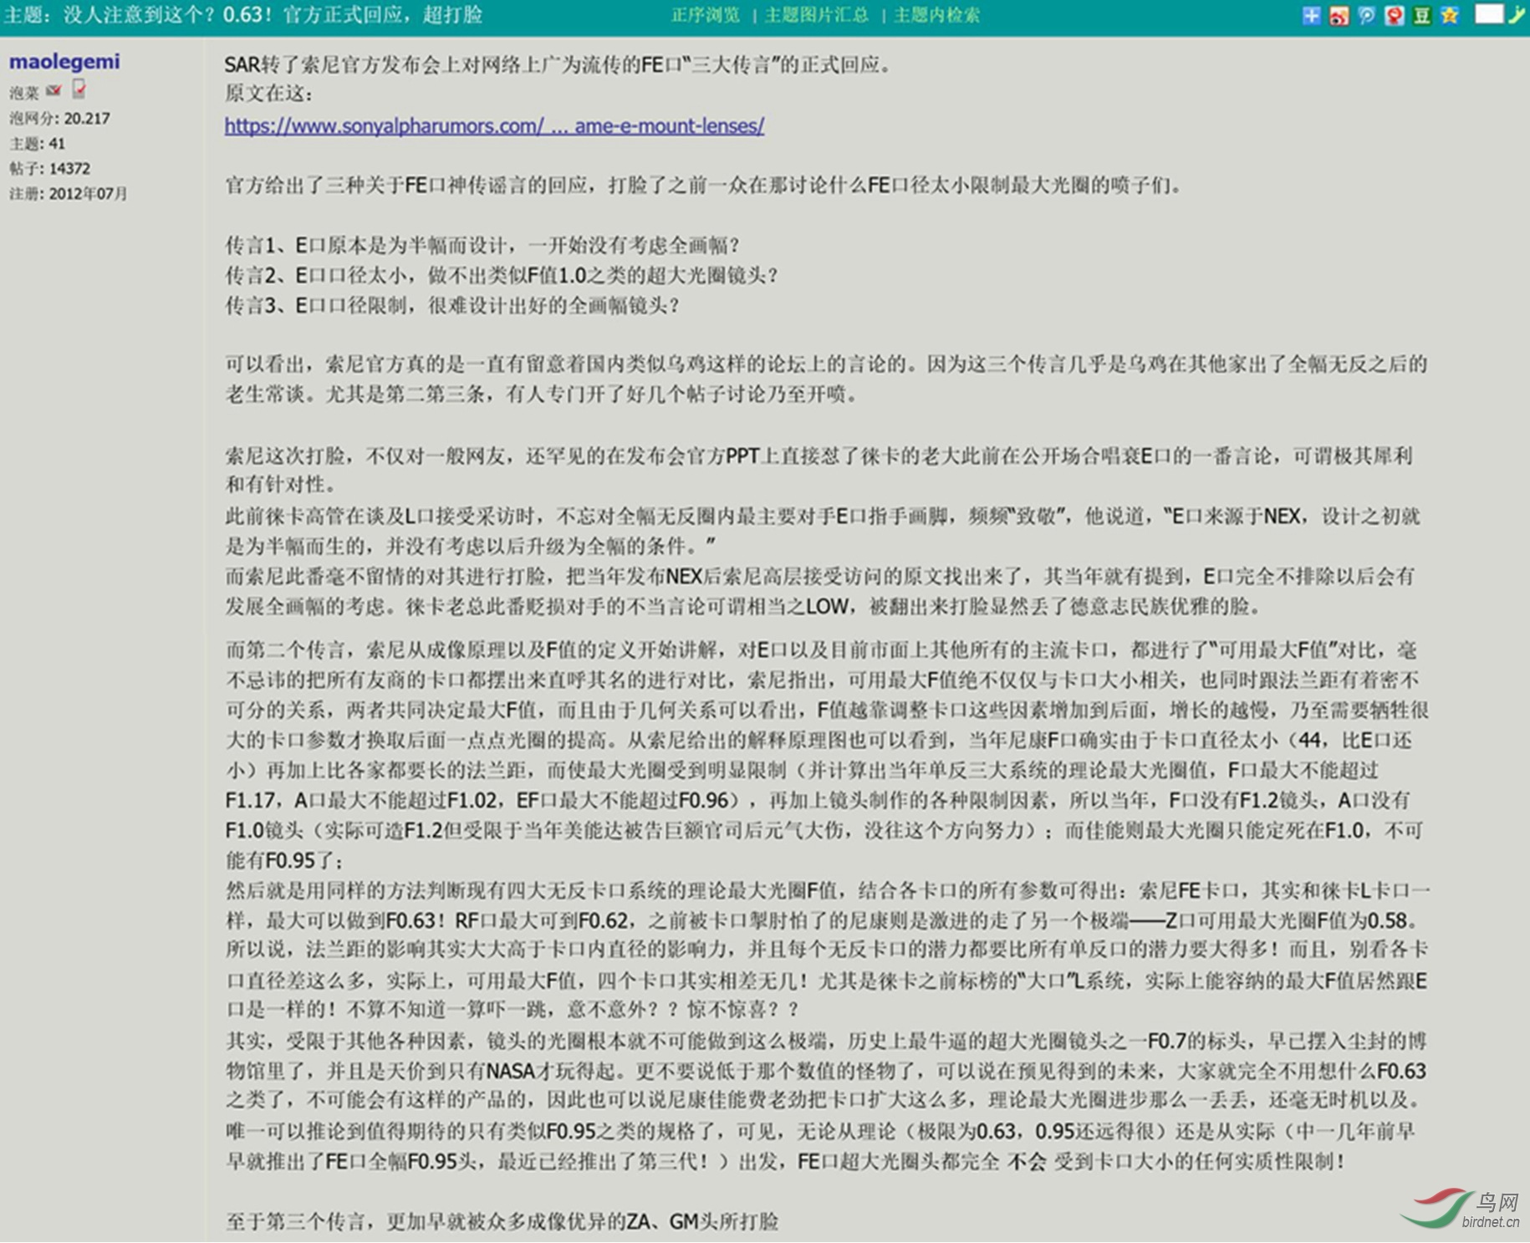Click the line starting with 传言3、E口口径限制
This screenshot has height=1243, width=1530.
pyautogui.click(x=452, y=305)
